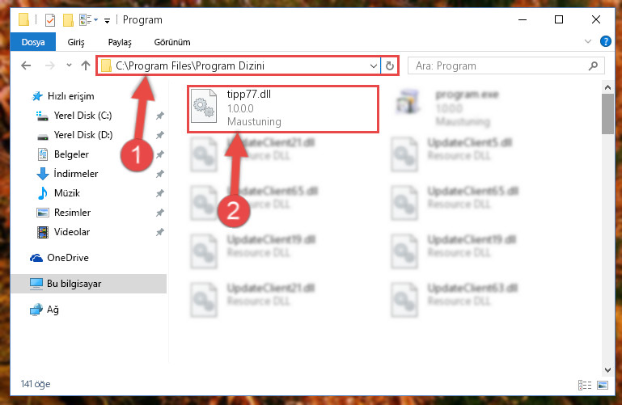
Task: Open the Dosya menu tab
Action: tap(33, 42)
